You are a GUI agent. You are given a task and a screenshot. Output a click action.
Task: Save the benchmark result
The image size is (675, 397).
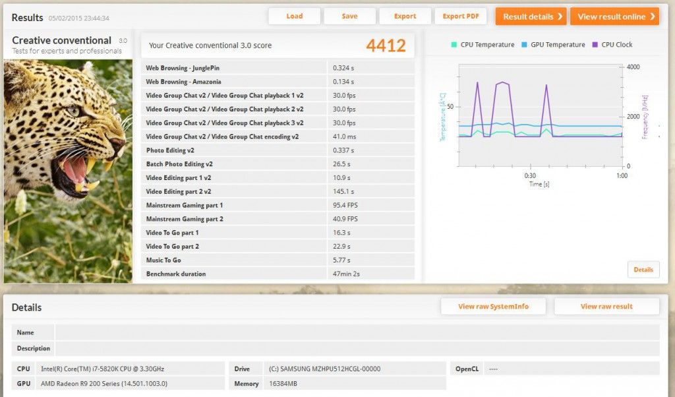tap(349, 16)
